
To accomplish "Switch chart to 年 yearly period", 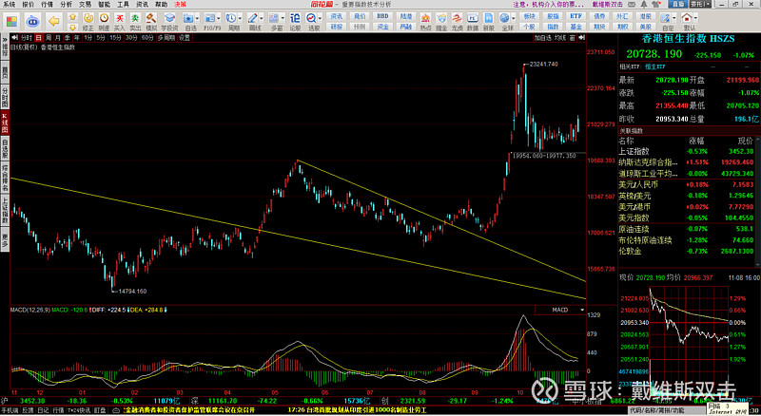I will (x=77, y=38).
